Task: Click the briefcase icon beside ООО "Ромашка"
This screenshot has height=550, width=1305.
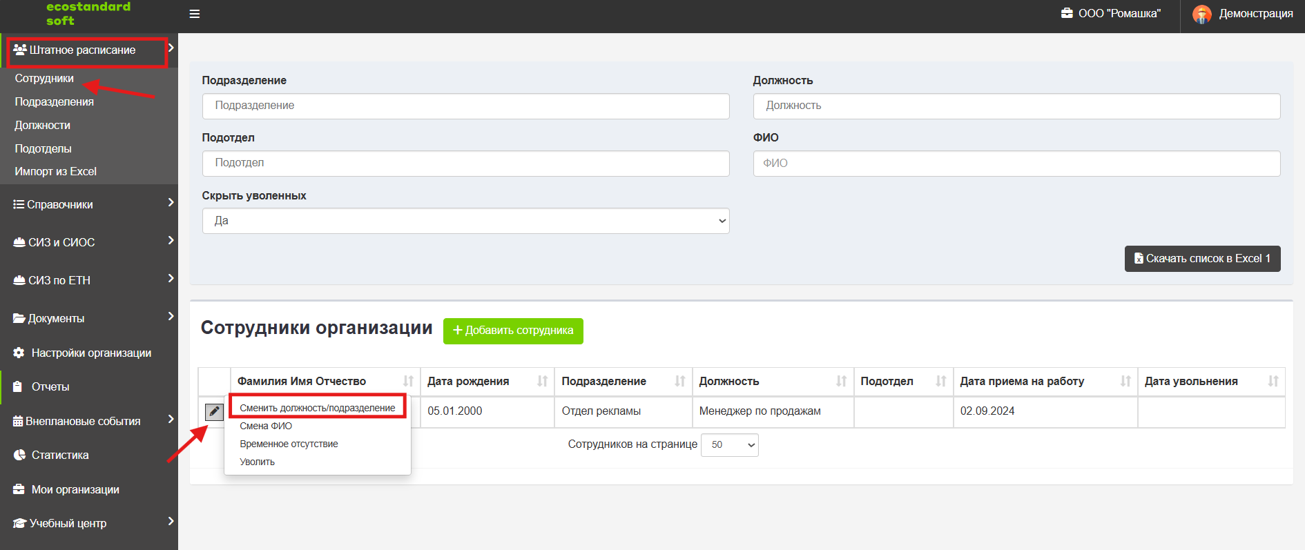Action: click(1067, 13)
